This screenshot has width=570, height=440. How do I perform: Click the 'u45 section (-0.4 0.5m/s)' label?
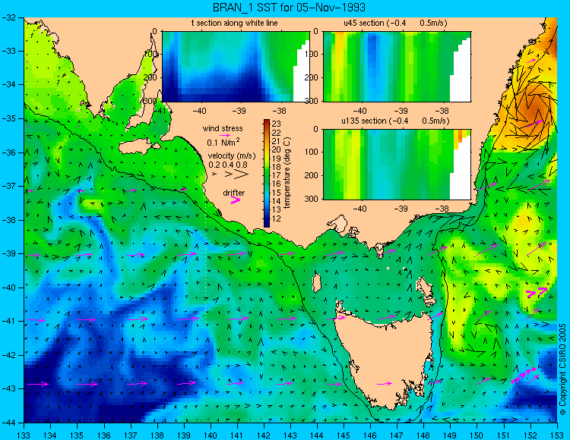pos(395,23)
